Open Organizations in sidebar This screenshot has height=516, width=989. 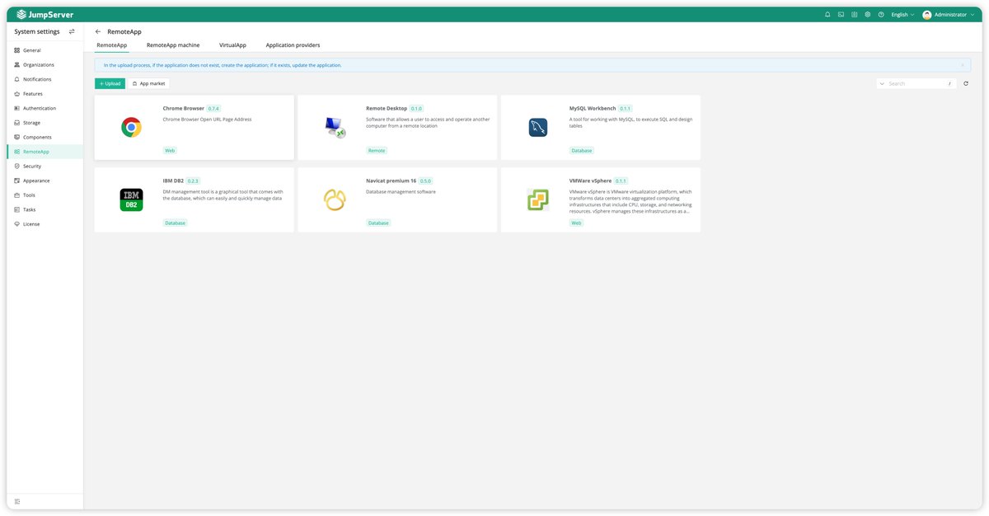coord(45,65)
